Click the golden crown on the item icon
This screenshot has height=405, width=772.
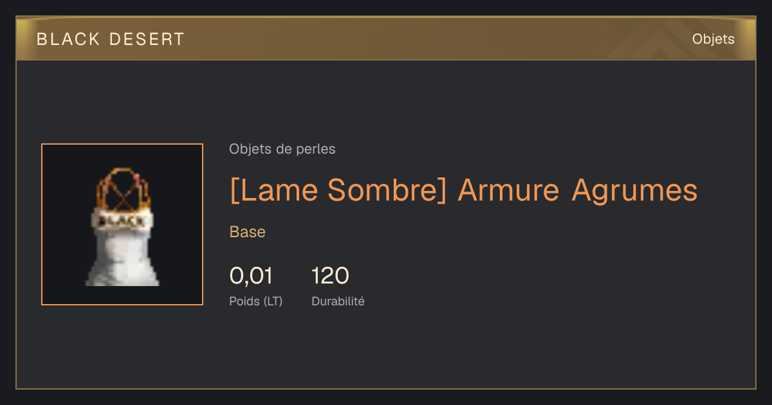[x=123, y=190]
